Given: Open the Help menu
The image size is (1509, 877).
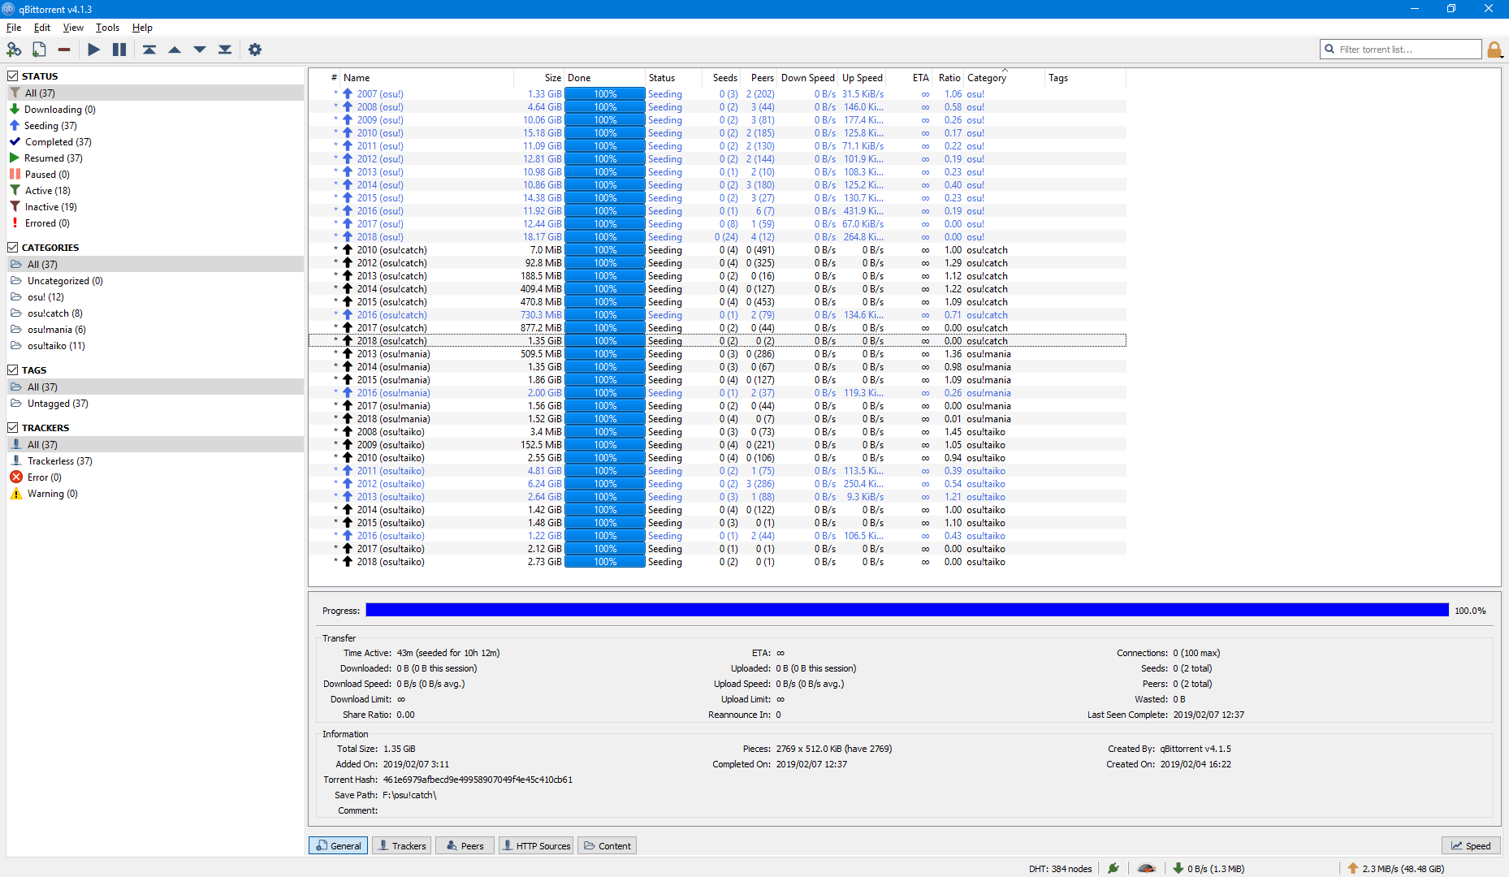Looking at the screenshot, I should coord(142,27).
